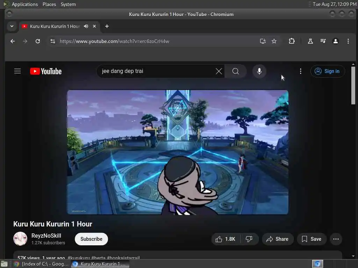The image size is (358, 268).
Task: Open the Places menu
Action: pos(49,4)
